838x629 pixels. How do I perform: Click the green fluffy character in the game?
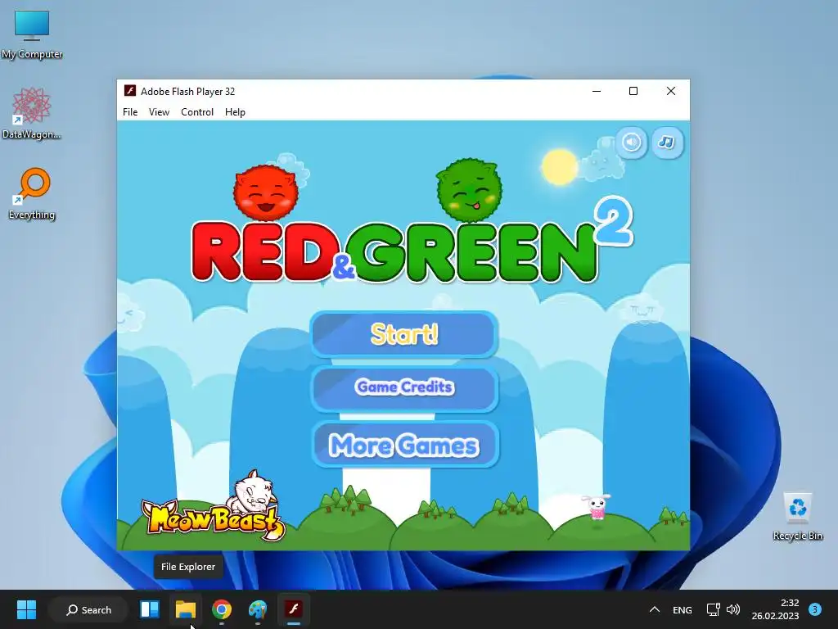point(469,190)
